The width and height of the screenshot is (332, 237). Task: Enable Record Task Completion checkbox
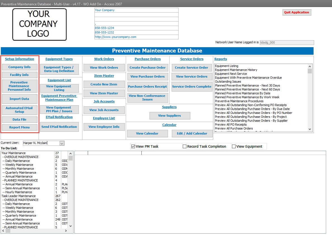pyautogui.click(x=185, y=147)
